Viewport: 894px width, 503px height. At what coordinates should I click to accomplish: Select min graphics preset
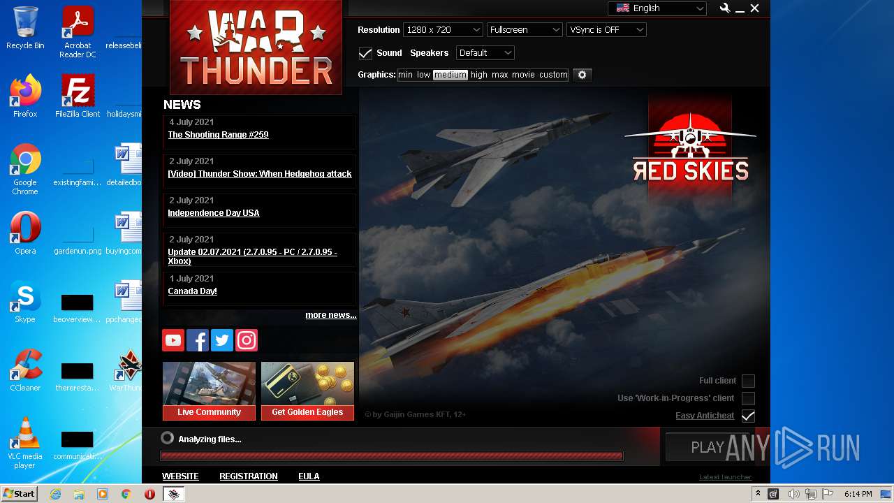pyautogui.click(x=406, y=75)
